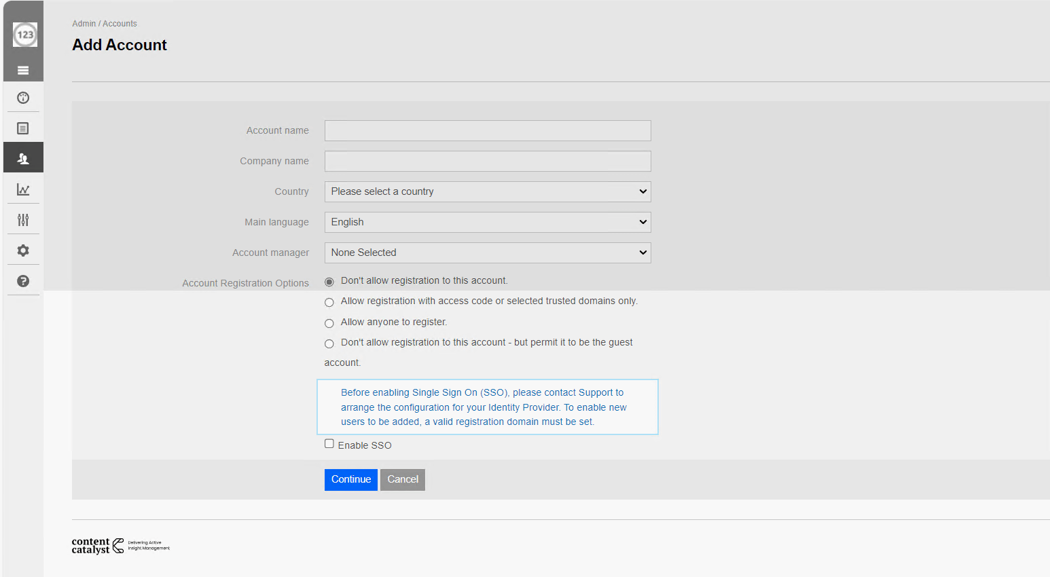Toggle the hamburger menu at top of sidebar
Image resolution: width=1050 pixels, height=577 pixels.
[x=23, y=69]
